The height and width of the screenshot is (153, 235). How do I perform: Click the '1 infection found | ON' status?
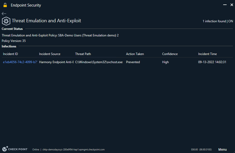pyautogui.click(x=218, y=21)
